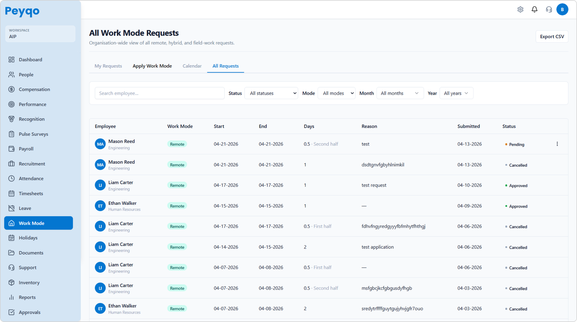Open Dashboard from the sidebar
The height and width of the screenshot is (322, 577).
pos(39,59)
